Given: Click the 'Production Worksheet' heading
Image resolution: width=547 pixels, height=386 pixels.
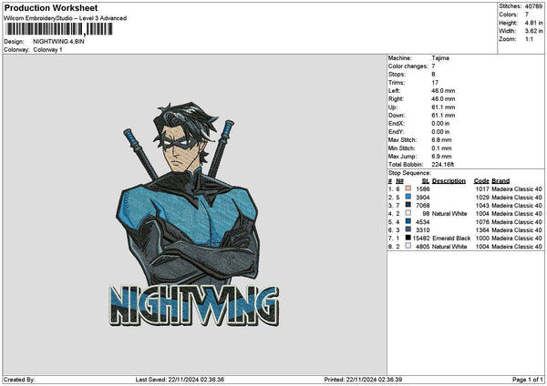Looking at the screenshot, I should pyautogui.click(x=51, y=7).
